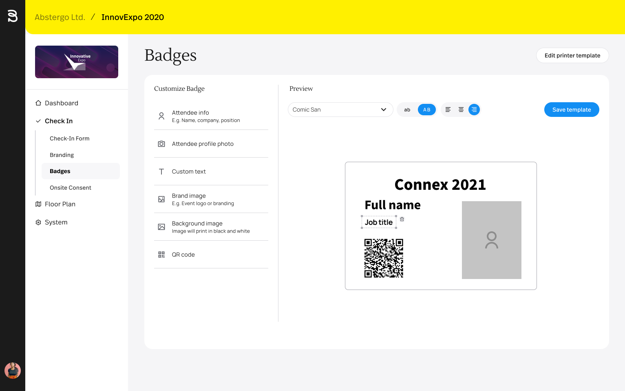The width and height of the screenshot is (625, 391).
Task: Align text left
Action: coord(448,110)
